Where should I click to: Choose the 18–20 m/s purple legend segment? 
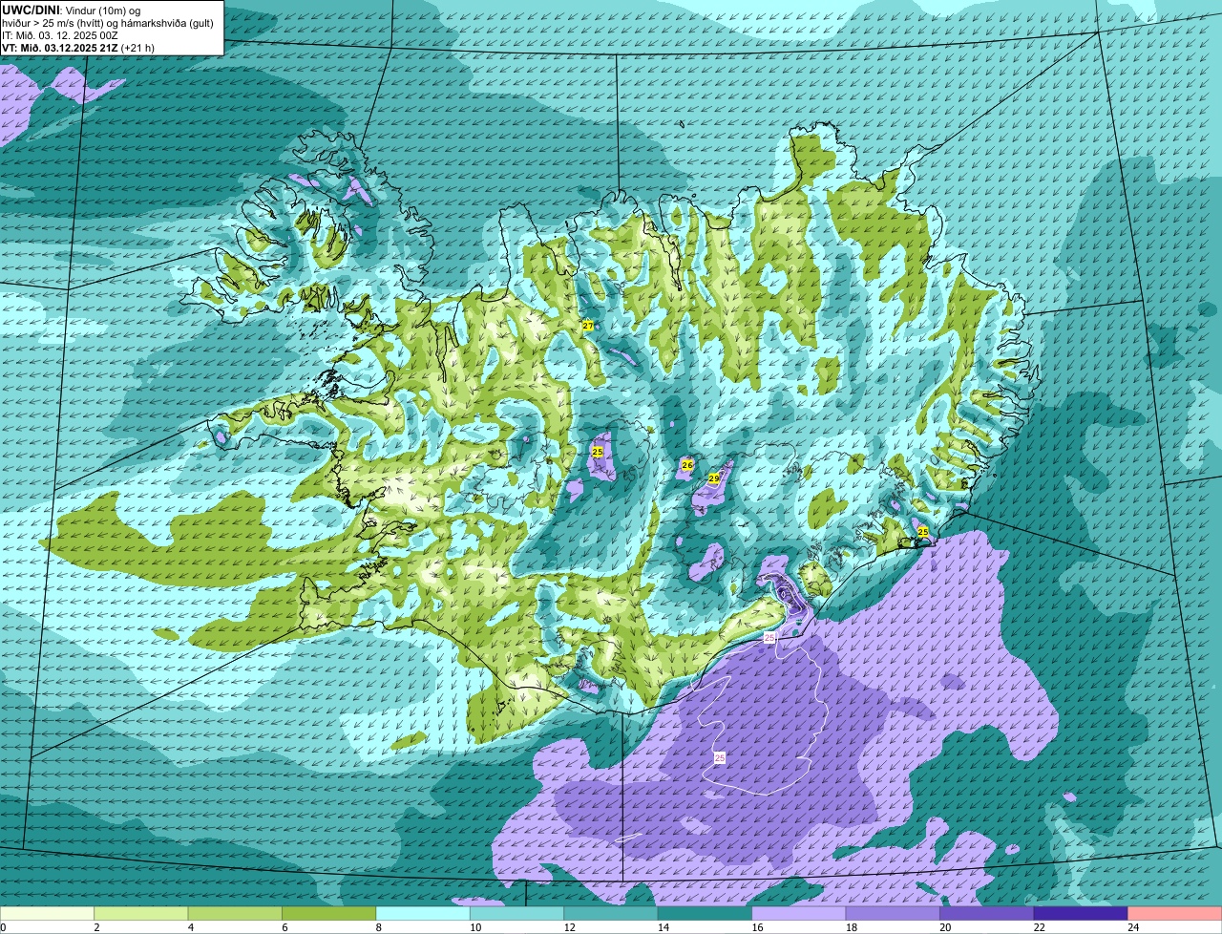point(893,913)
